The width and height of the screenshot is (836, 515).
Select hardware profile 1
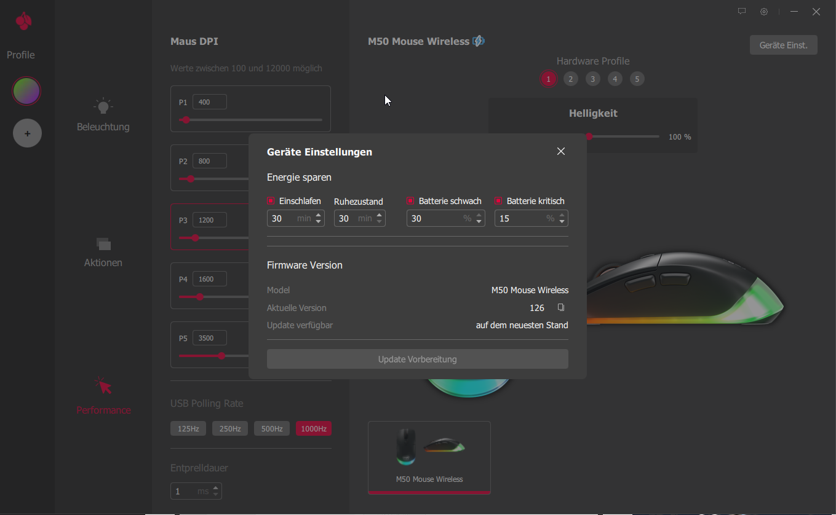pos(548,79)
